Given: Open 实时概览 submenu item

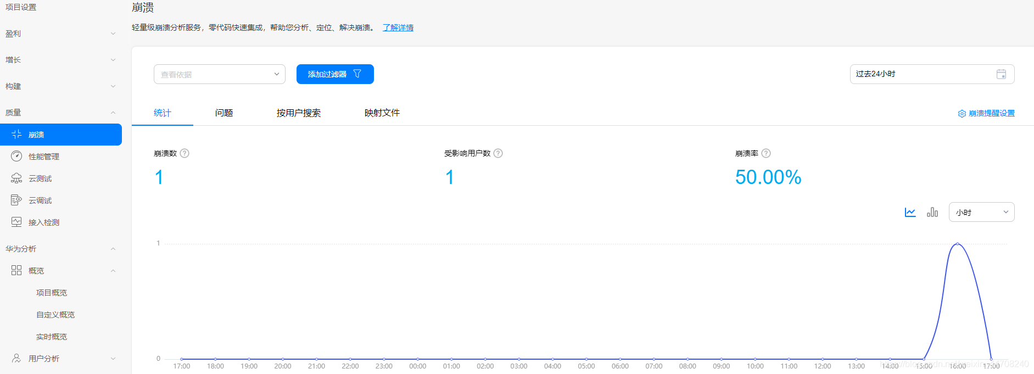Looking at the screenshot, I should [52, 337].
